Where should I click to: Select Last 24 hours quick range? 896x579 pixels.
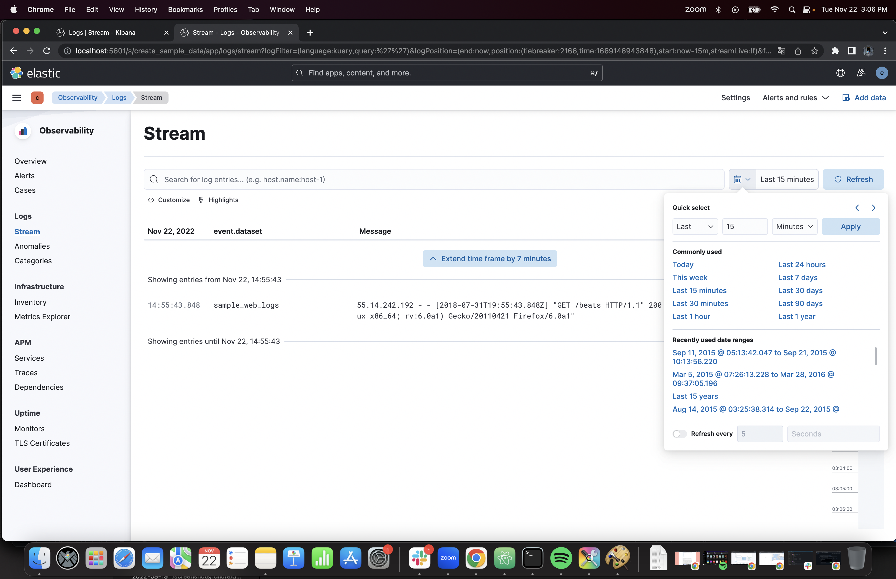[x=802, y=265]
